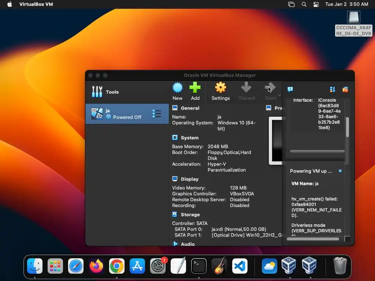
Task: Open the Apple menu
Action: click(10, 4)
